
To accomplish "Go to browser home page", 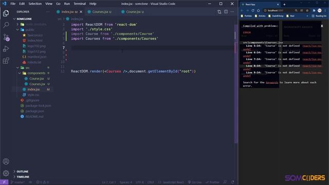I will [258, 10].
